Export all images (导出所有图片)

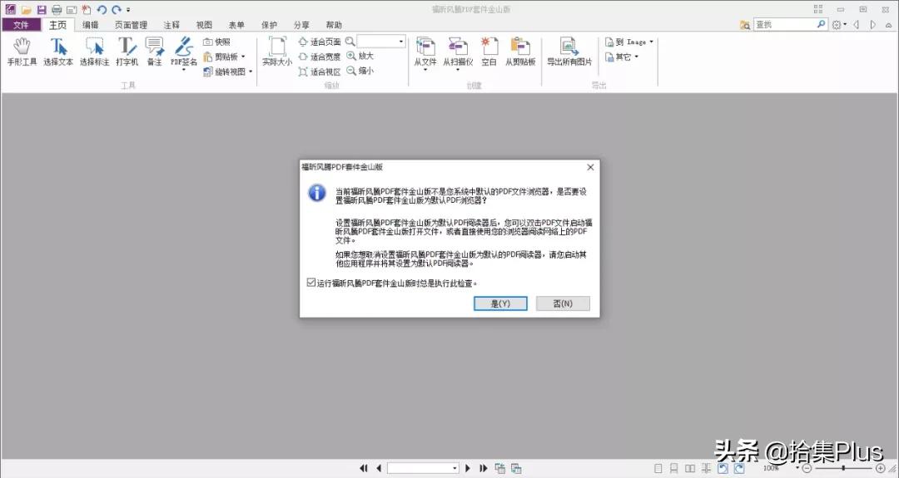click(569, 52)
